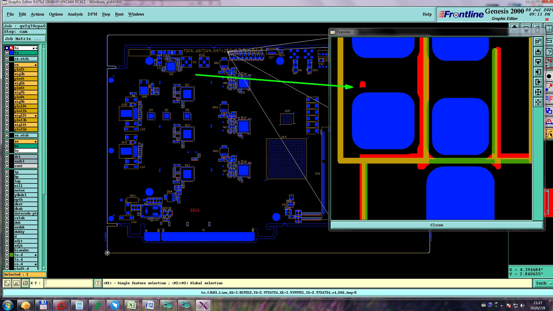
Task: Click the zoom-out arrows icon in Popview
Action: point(538,102)
